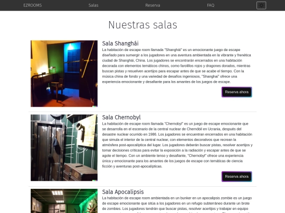This screenshot has height=213, width=285.
Task: Open the Reserva menu item
Action: (x=153, y=5)
